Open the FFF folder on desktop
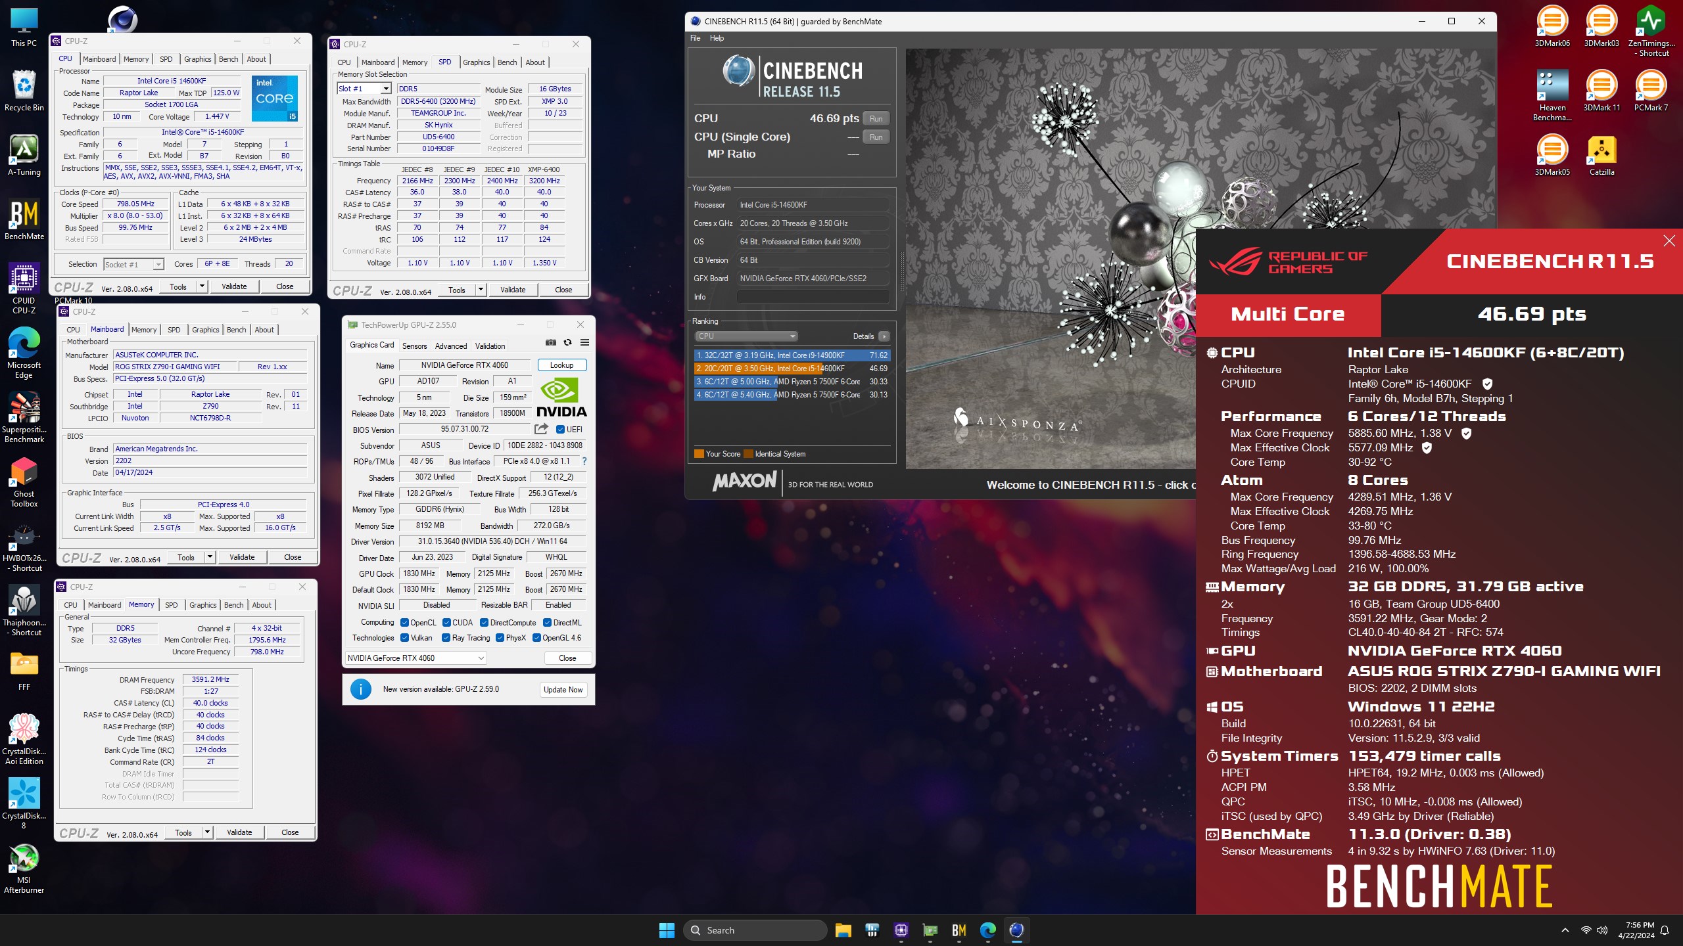 pos(24,671)
